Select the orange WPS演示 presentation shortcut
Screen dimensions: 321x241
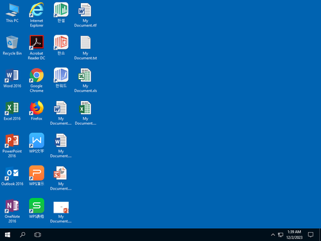(37, 175)
